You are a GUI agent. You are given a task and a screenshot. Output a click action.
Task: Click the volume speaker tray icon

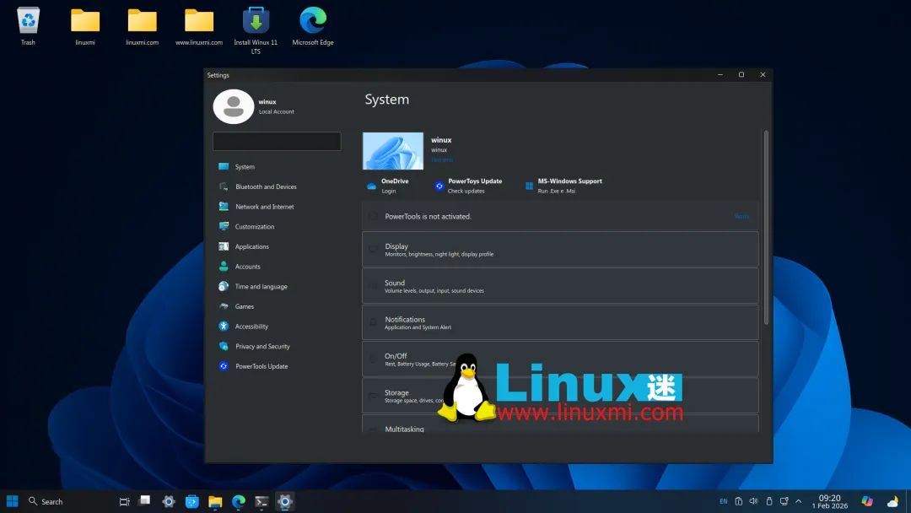753,501
